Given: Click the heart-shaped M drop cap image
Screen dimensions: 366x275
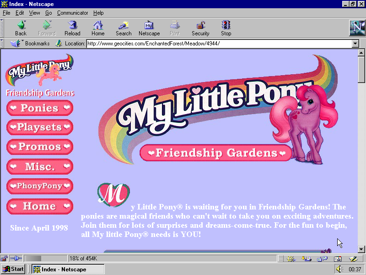Looking at the screenshot, I should point(113,195).
